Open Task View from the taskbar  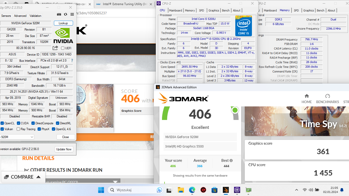169,190
